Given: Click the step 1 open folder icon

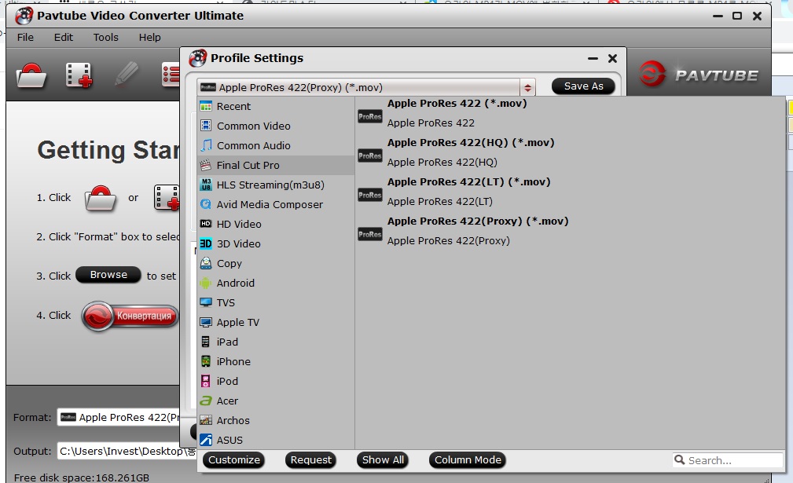Looking at the screenshot, I should (100, 198).
